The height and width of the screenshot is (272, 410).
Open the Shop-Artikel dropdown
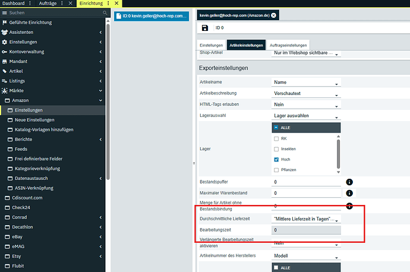[x=306, y=53]
